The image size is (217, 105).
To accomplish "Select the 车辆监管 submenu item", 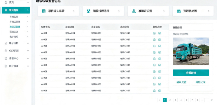I will 14,17.
